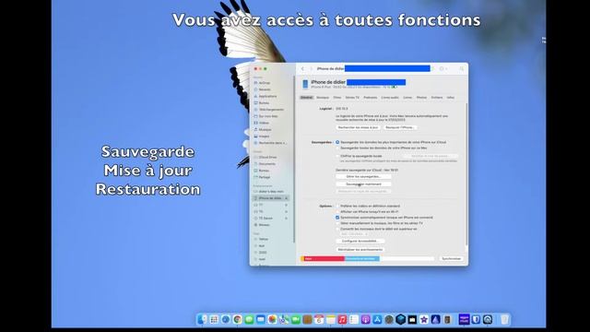The width and height of the screenshot is (590, 332).
Task: Select backup all data to this Mac
Action: click(x=337, y=148)
